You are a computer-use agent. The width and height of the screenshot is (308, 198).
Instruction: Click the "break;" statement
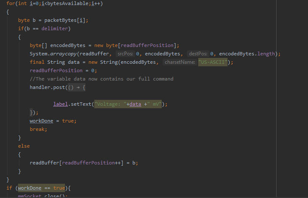[x=39, y=129]
